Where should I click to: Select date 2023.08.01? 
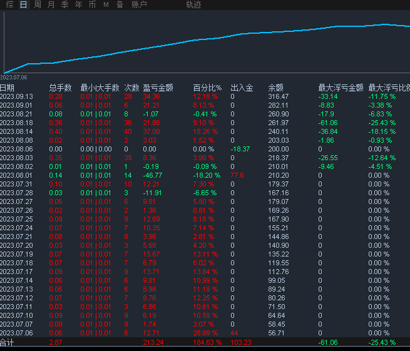(x=16, y=175)
